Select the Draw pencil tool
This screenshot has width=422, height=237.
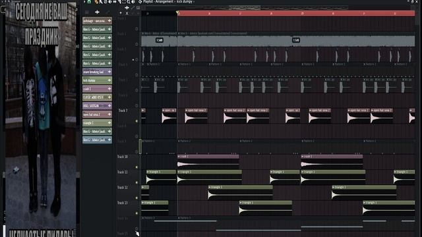(96, 2)
